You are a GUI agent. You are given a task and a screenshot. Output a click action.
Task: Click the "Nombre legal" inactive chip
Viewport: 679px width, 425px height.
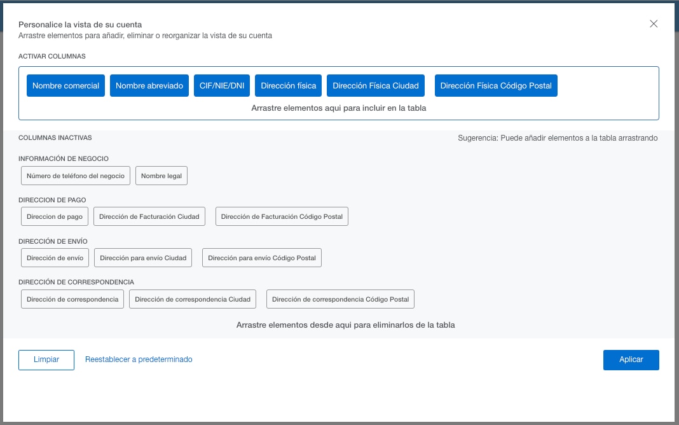tap(161, 175)
